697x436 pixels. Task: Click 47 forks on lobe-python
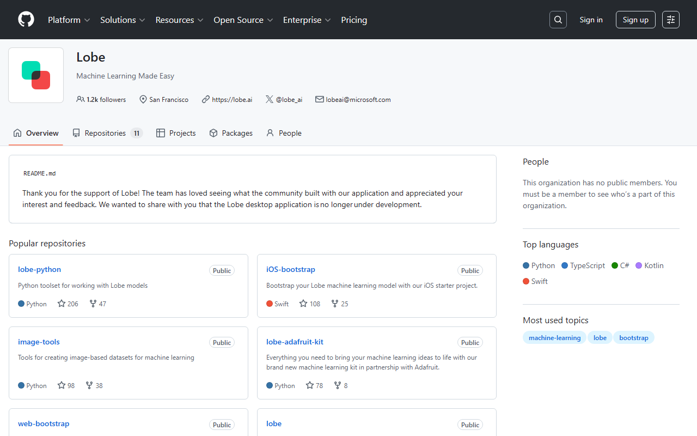tap(97, 304)
